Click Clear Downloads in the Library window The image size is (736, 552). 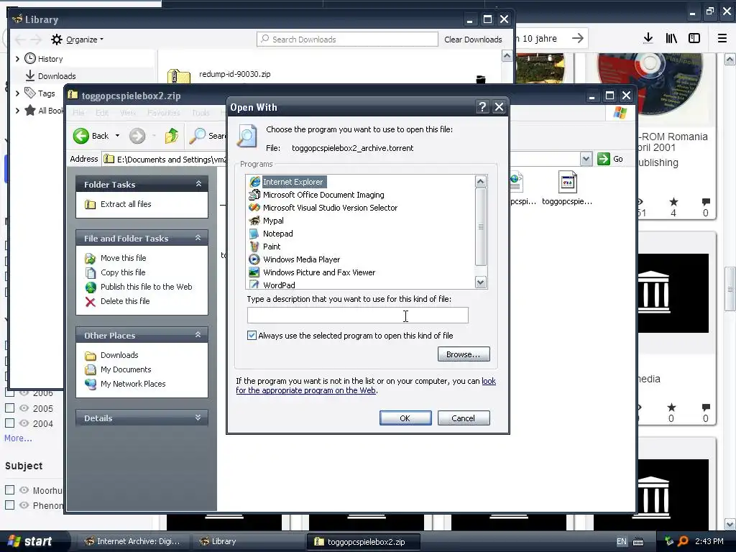point(473,40)
